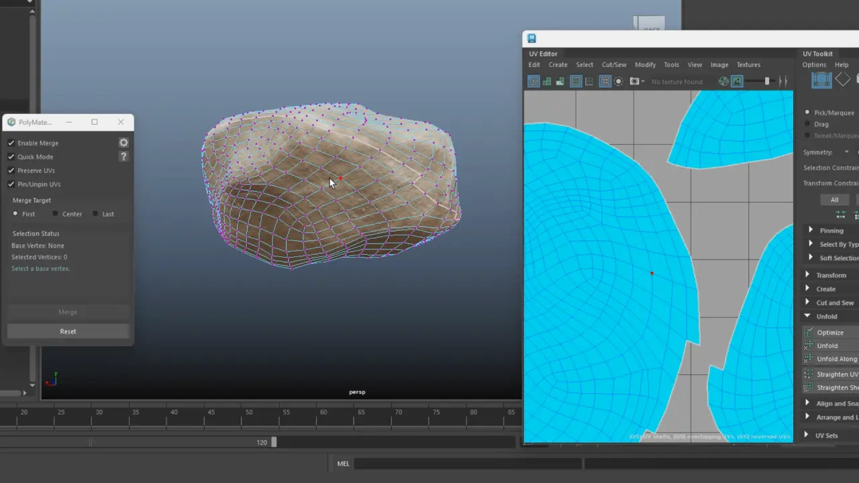Select the diamond-shaped selection icon in UV Toolkit
Viewport: 859px width, 483px height.
click(x=842, y=80)
